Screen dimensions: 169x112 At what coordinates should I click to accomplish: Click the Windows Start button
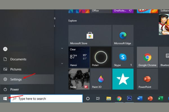(x=5, y=99)
